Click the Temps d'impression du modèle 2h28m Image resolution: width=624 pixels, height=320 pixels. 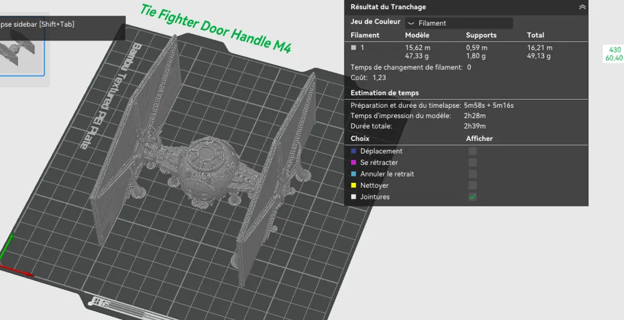coord(475,116)
